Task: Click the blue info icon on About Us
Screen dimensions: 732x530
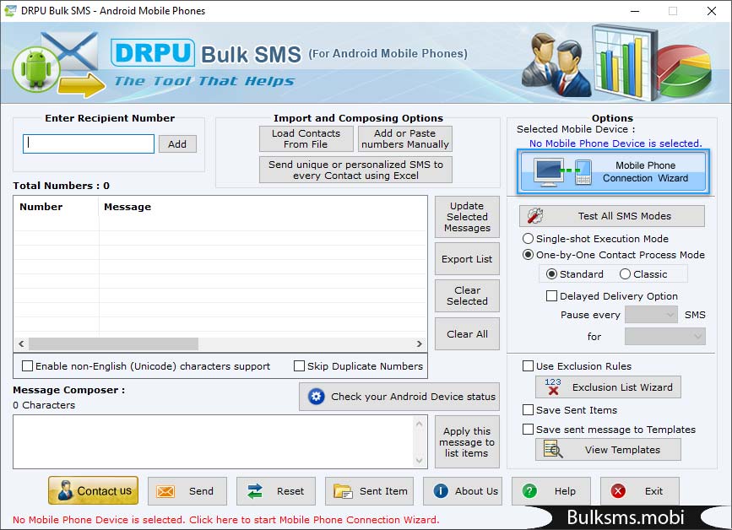Action: pyautogui.click(x=441, y=491)
